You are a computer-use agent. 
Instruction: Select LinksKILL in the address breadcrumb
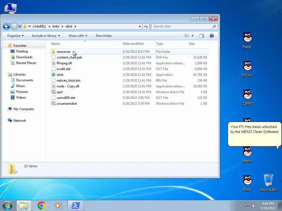[39, 26]
